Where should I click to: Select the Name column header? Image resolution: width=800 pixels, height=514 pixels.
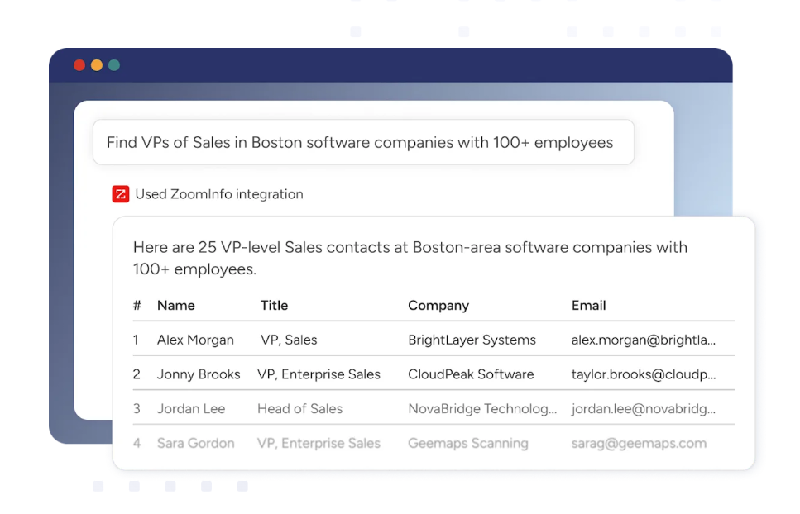click(176, 305)
